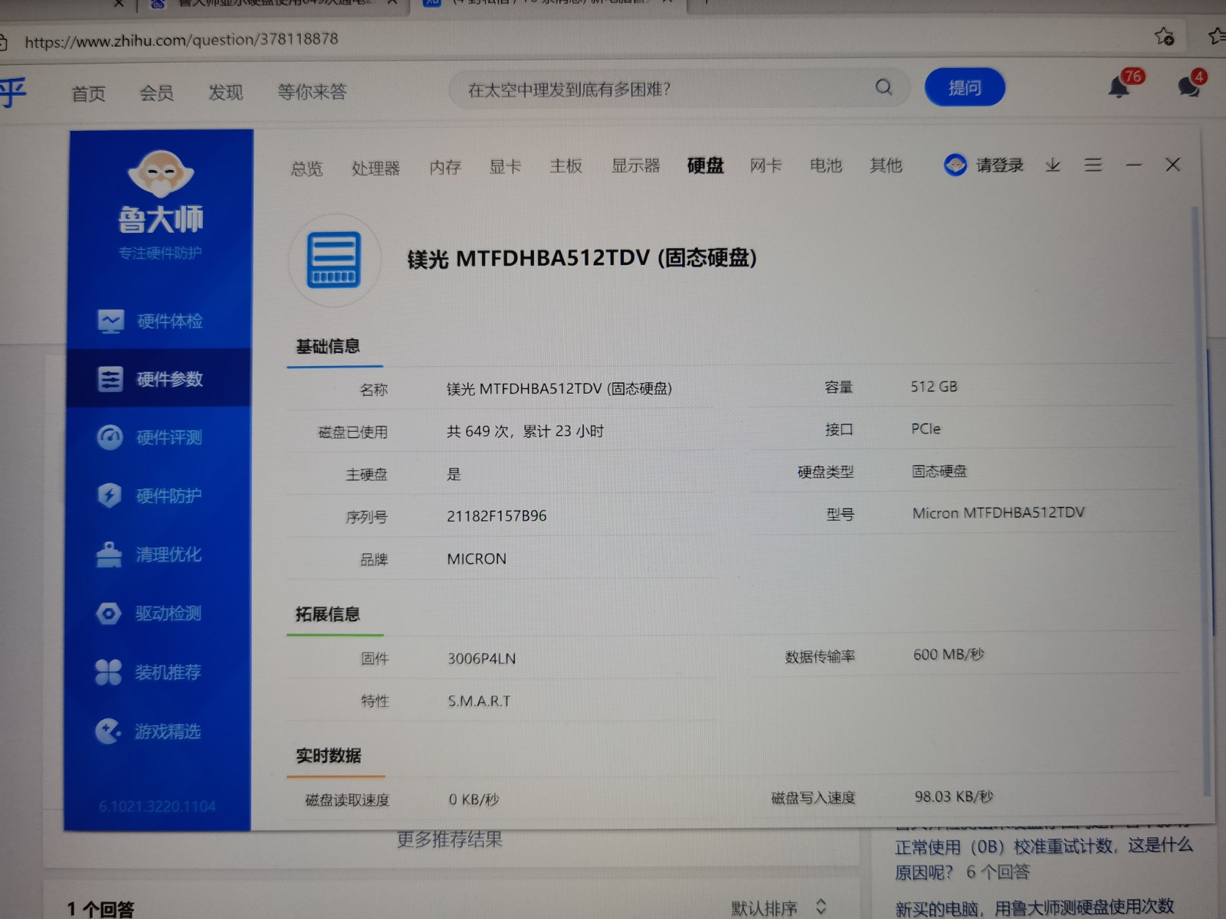Viewport: 1226px width, 919px height.
Task: Open Zhihu notifications bell with 76 badge
Action: pyautogui.click(x=1119, y=87)
